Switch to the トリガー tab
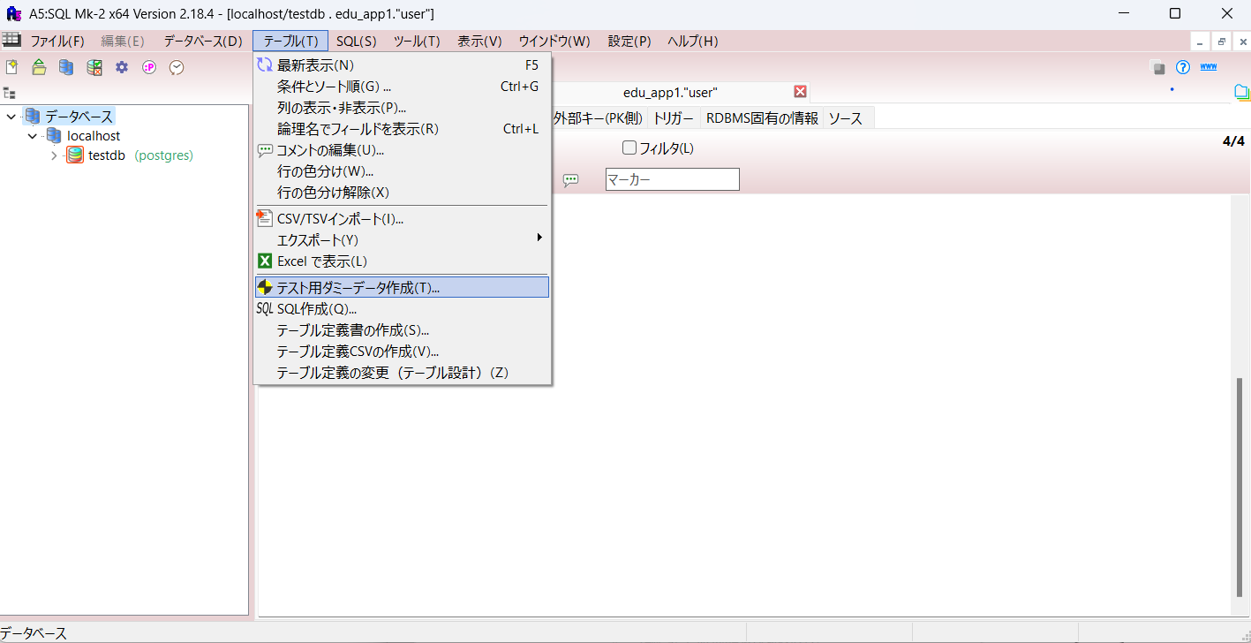 [674, 118]
